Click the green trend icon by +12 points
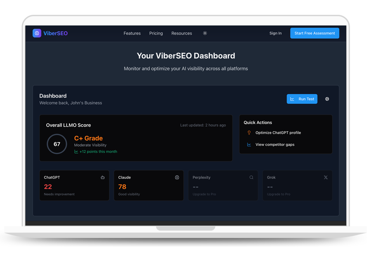Image resolution: width=371 pixels, height=254 pixels. pyautogui.click(x=76, y=151)
